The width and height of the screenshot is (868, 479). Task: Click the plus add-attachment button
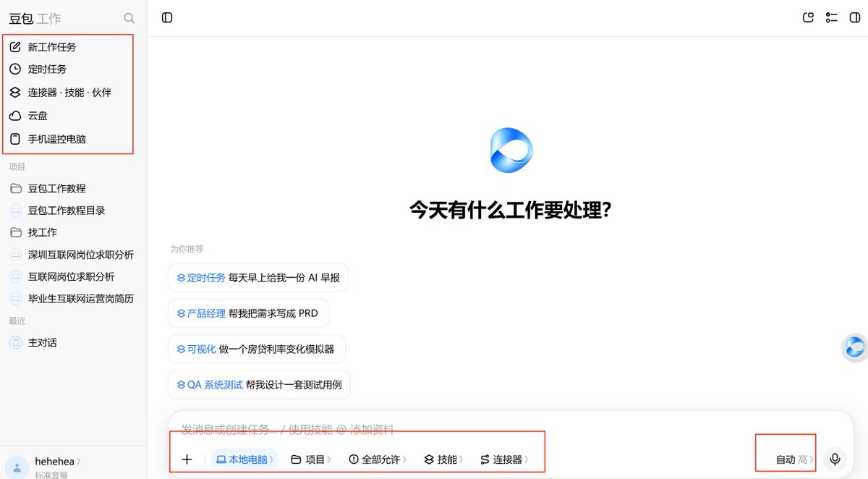coord(187,459)
